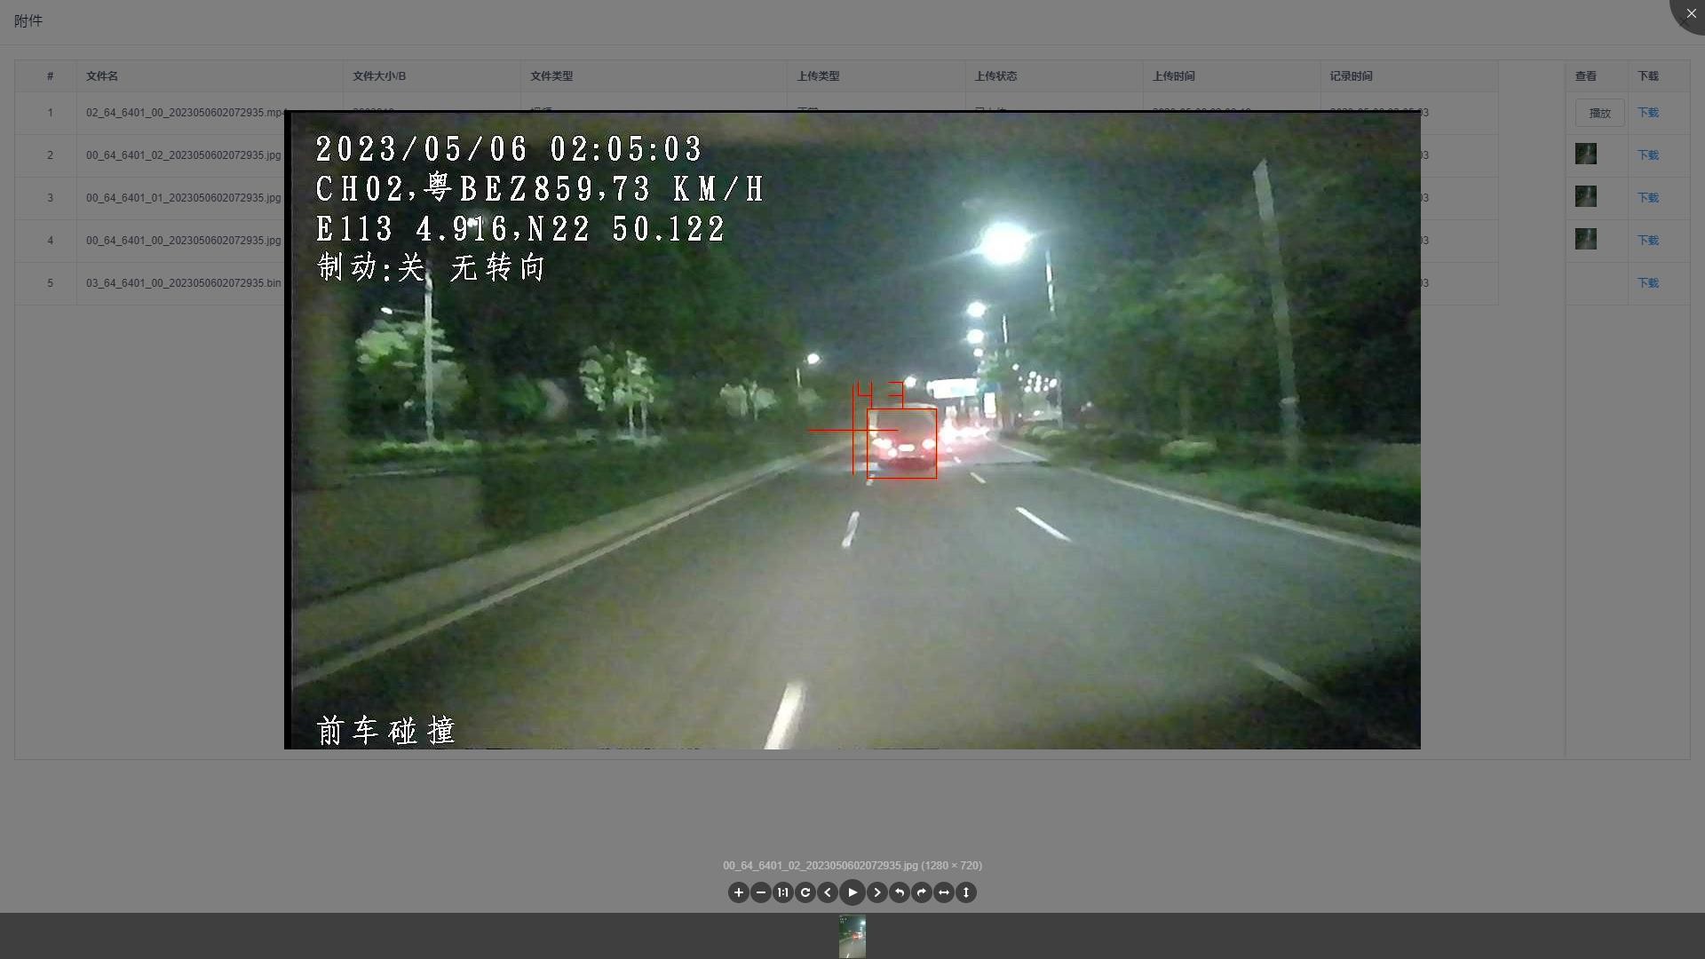Open preview thumbnail for row 2 file

pyautogui.click(x=1585, y=155)
